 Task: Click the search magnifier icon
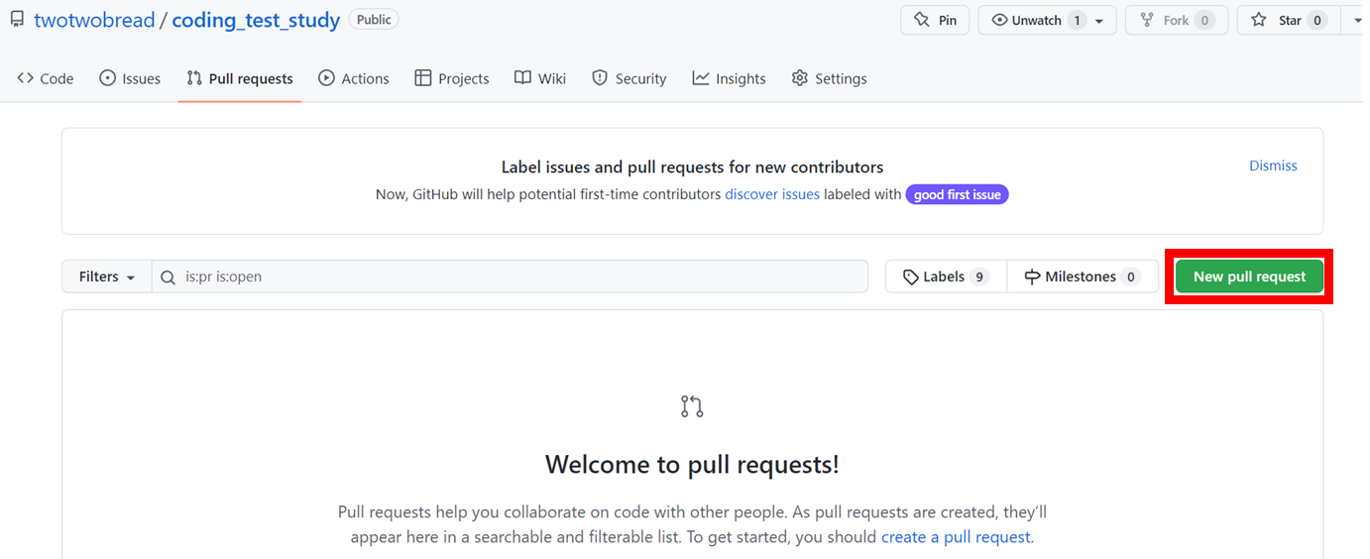tap(169, 277)
